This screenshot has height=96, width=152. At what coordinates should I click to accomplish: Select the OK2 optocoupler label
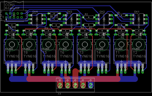click(x=102, y=12)
